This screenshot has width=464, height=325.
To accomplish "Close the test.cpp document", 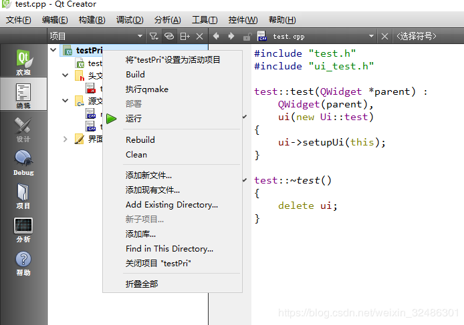I will 384,36.
